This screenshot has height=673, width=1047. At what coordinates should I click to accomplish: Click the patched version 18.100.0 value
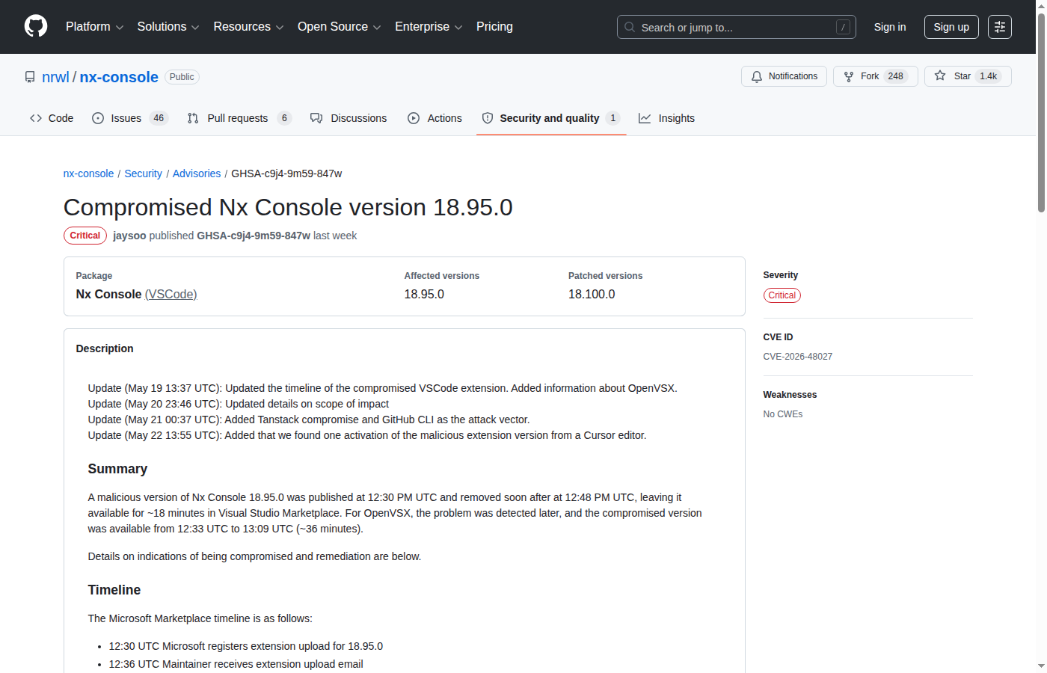(x=592, y=295)
